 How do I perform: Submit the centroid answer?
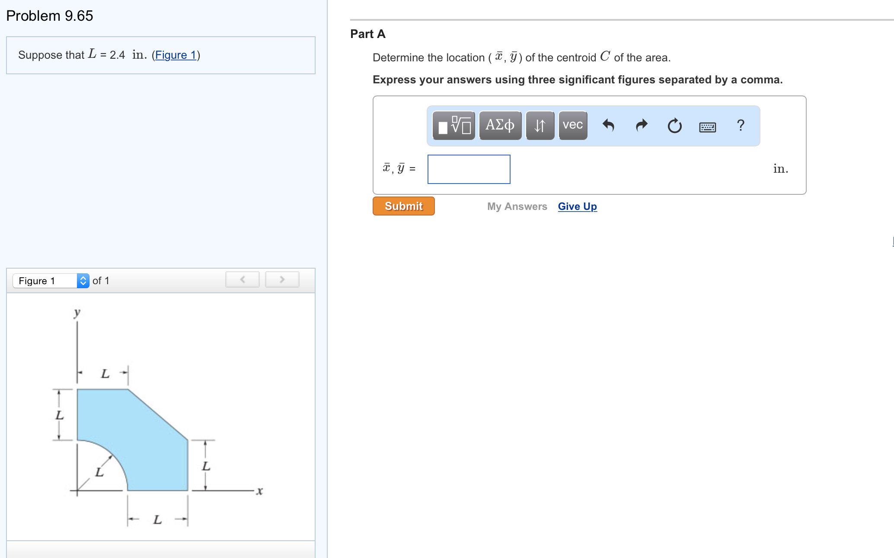pyautogui.click(x=404, y=206)
